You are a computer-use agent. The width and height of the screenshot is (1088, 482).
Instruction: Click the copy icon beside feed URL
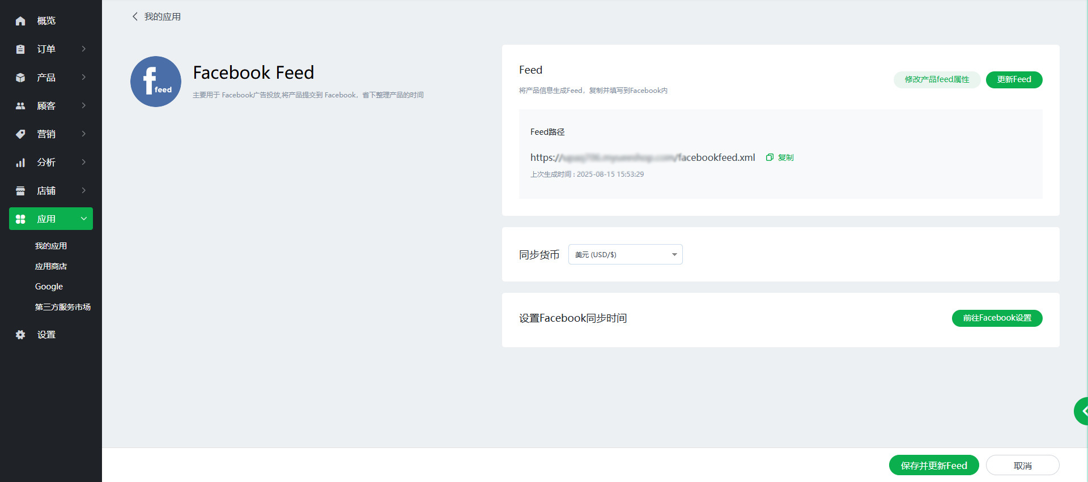point(770,157)
